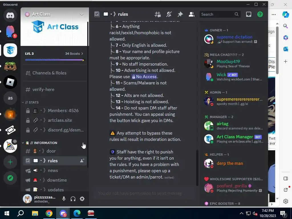Open the 34 Boosts chevron
The width and height of the screenshot is (292, 219).
(82, 54)
